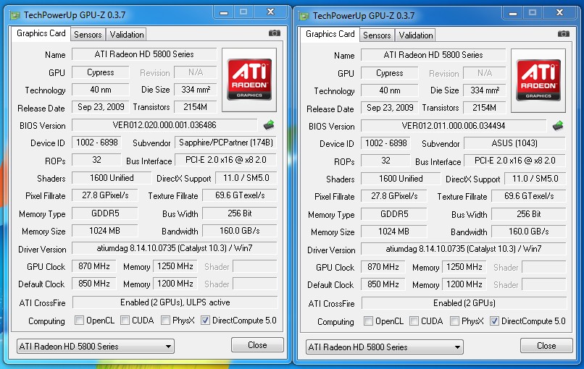This screenshot has width=584, height=369.
Task: Click Bus Interface field in right window
Action: pos(514,161)
